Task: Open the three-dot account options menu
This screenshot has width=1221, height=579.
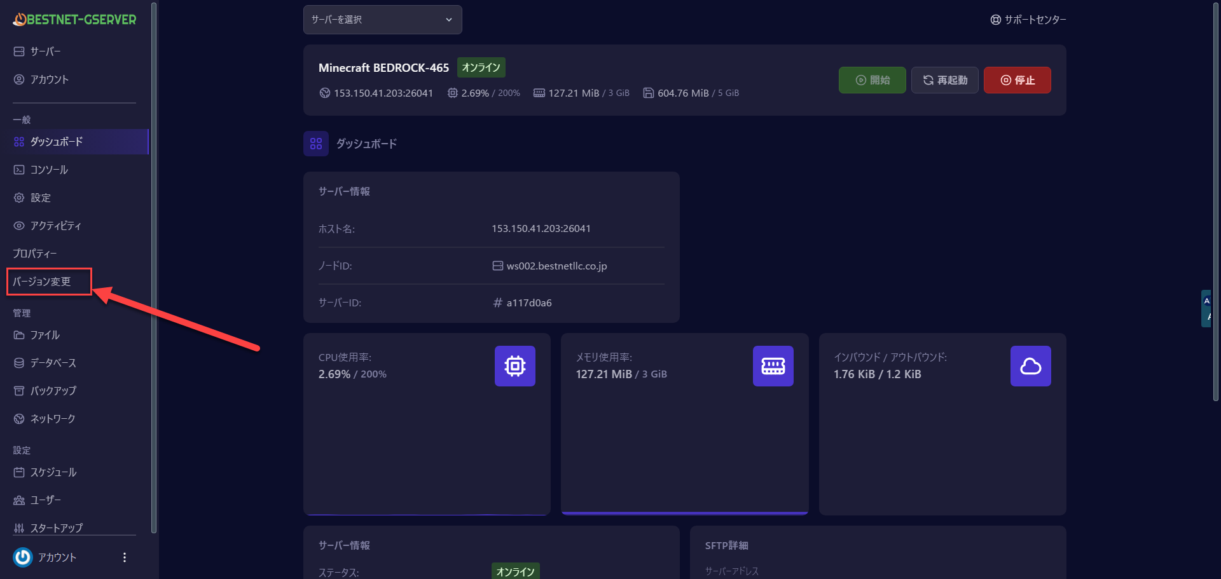Action: click(x=125, y=557)
